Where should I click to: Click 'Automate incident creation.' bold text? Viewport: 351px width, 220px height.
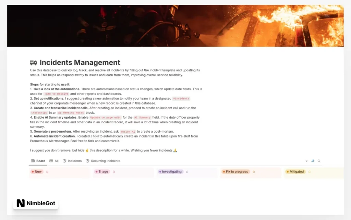pos(55,136)
